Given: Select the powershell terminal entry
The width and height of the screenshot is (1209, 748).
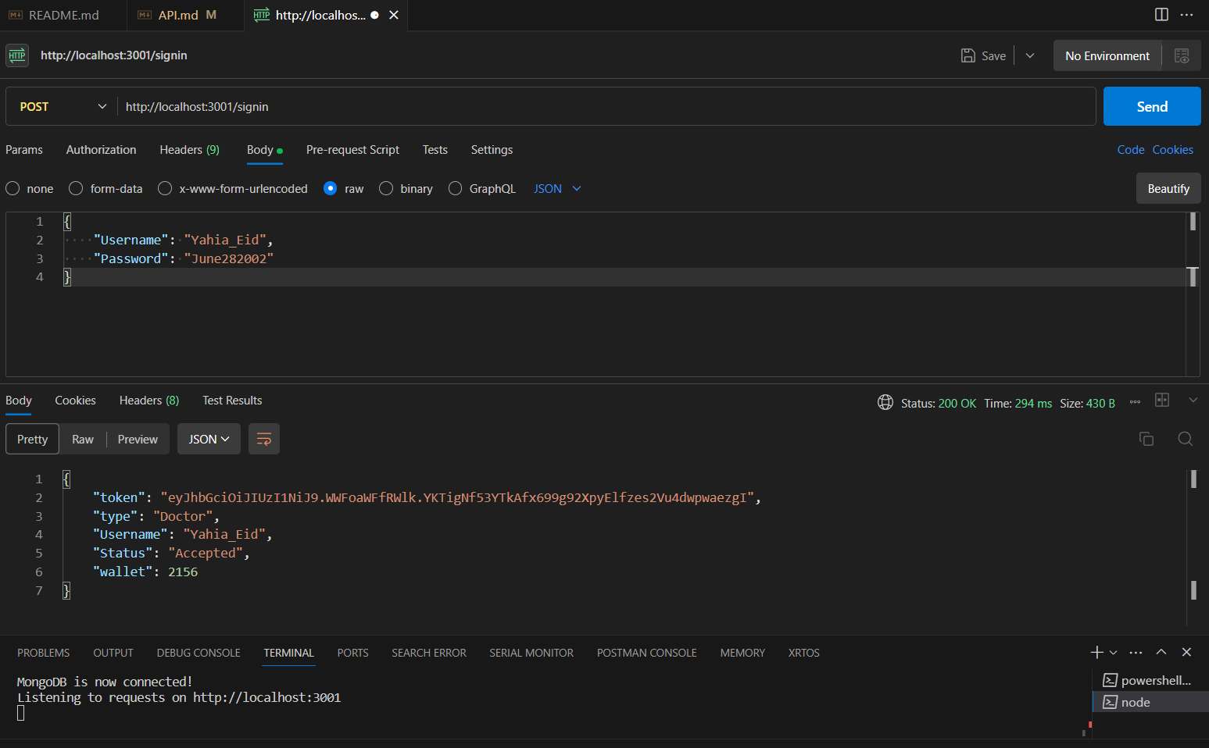Looking at the screenshot, I should (1150, 680).
